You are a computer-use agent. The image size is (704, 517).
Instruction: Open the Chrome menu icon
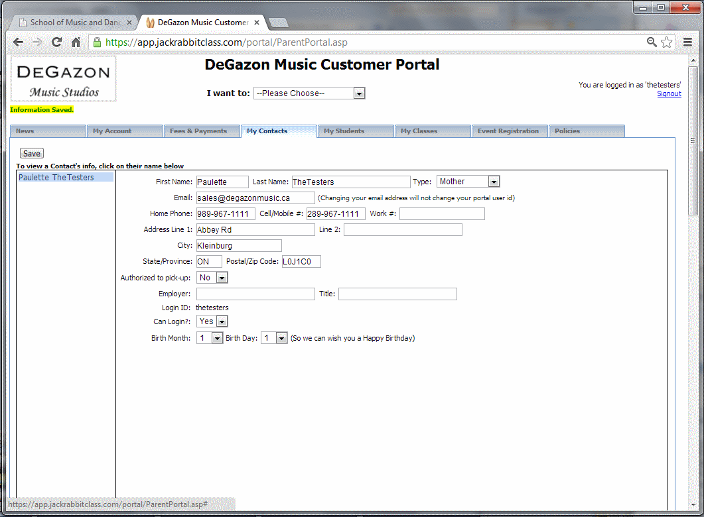click(688, 42)
